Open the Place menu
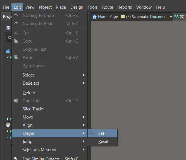The width and height of the screenshot is (186, 160). (61, 7)
